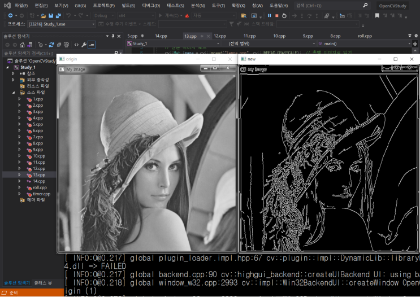
Task: Open the main() member dropdown
Action: coord(364,43)
